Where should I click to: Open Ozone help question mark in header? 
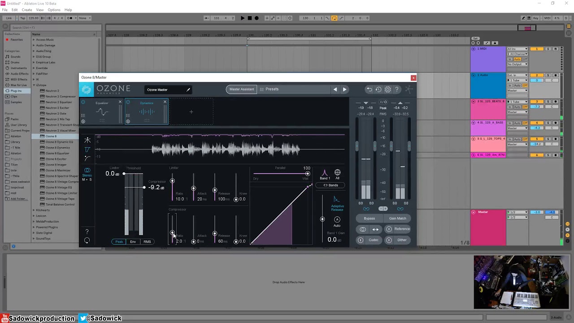397,89
